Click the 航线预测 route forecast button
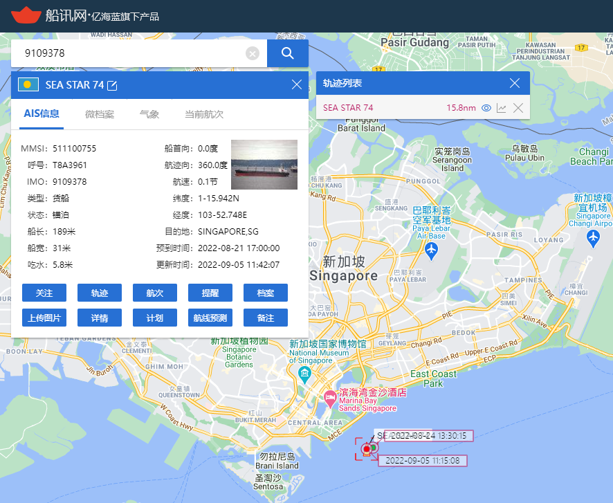 (210, 318)
